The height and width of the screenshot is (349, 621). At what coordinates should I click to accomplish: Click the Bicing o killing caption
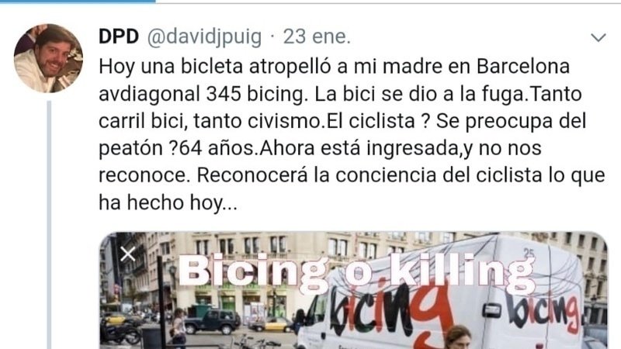click(356, 271)
